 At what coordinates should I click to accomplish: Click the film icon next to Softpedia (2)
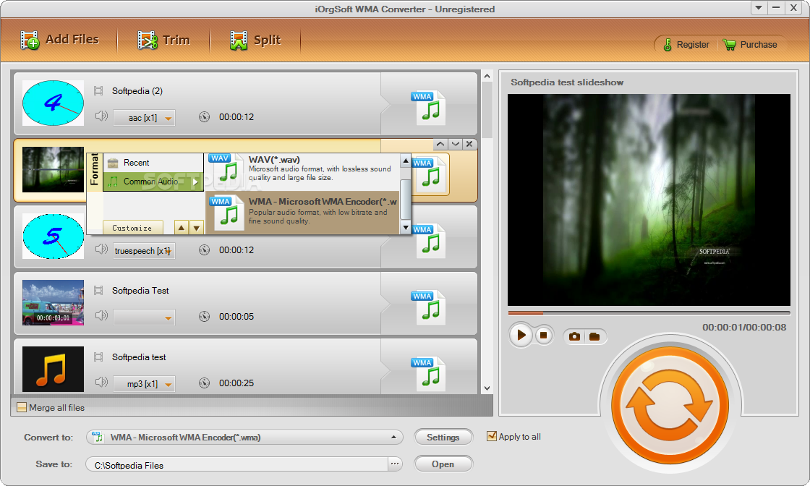(x=98, y=91)
